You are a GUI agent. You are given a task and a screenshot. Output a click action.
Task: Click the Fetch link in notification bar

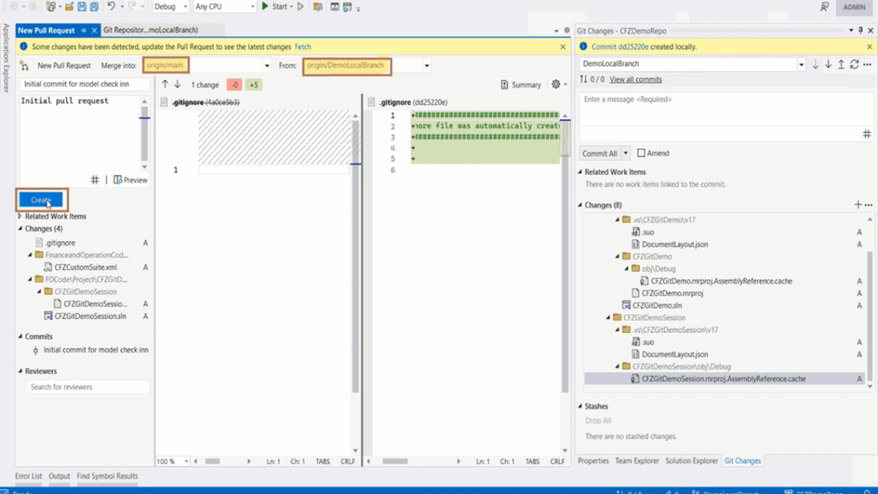[x=303, y=47]
